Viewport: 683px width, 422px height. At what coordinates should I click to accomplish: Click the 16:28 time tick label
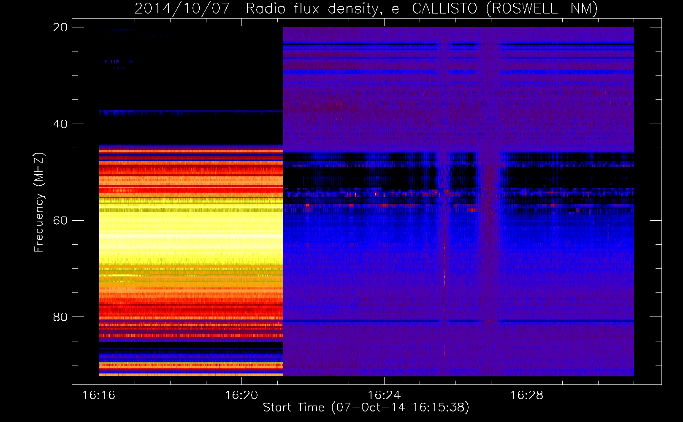527,395
